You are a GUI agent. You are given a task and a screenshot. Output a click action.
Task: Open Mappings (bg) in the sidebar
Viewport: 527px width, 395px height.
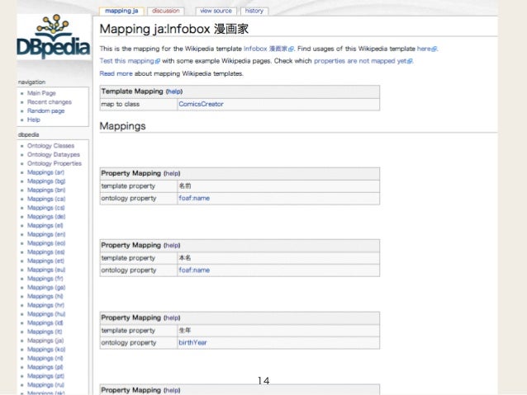coord(46,181)
